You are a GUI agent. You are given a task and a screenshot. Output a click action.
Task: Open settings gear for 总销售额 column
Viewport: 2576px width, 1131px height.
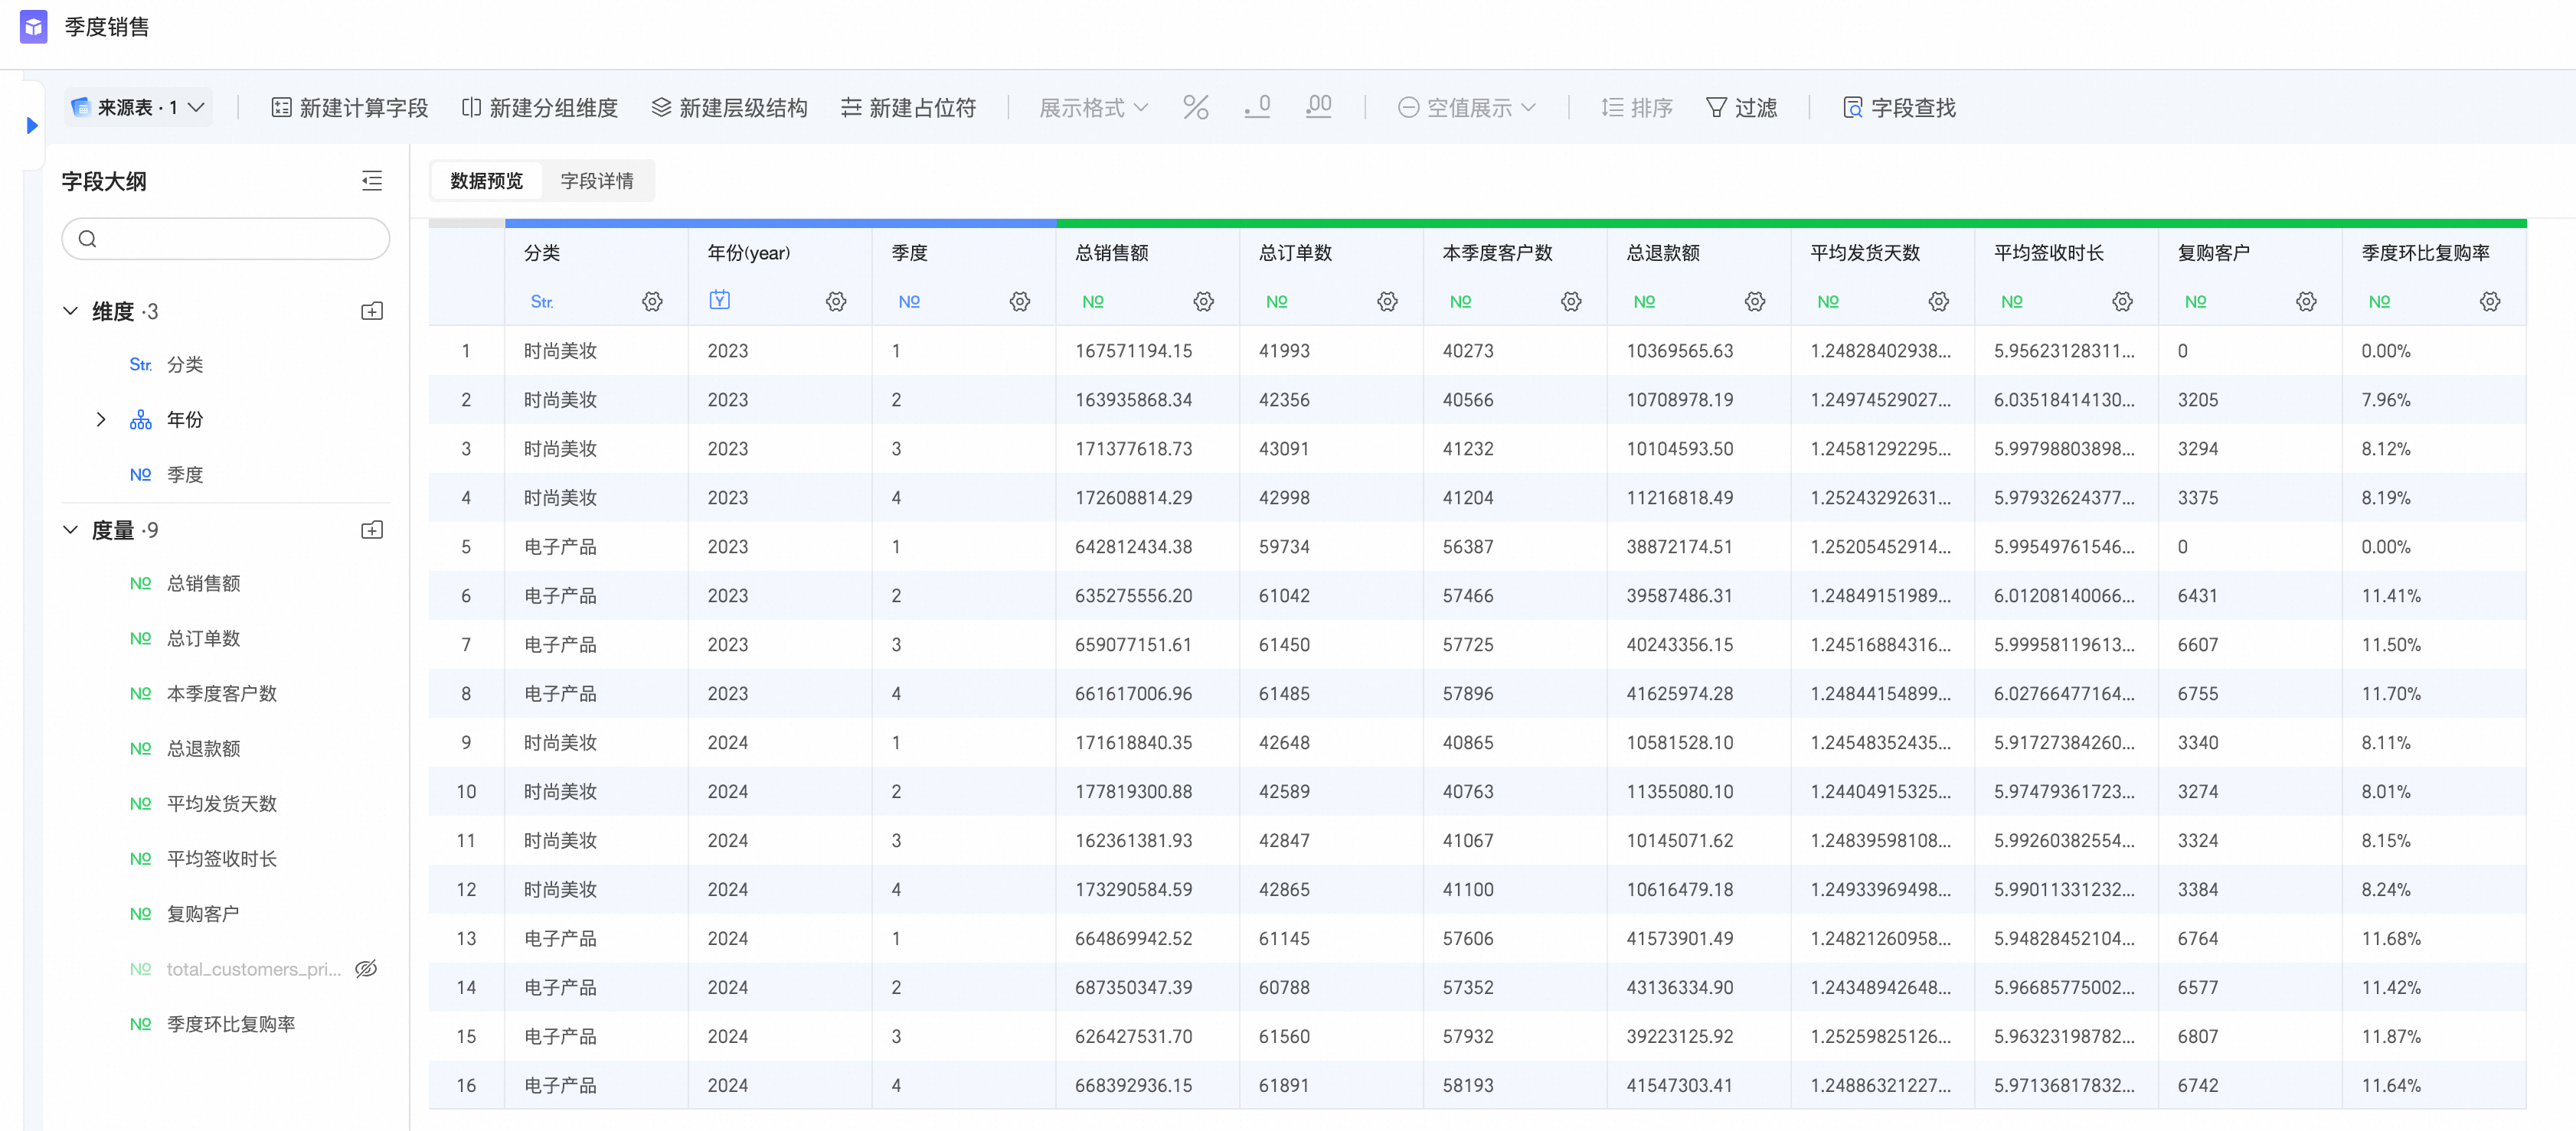(x=1203, y=301)
